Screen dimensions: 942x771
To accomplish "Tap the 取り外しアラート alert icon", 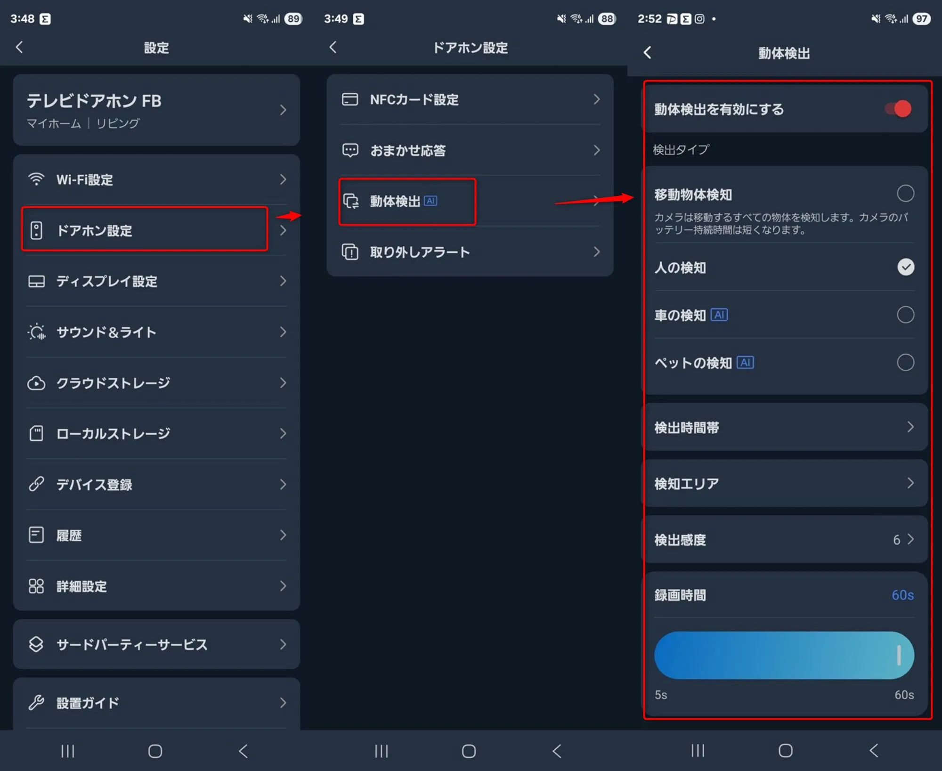I will click(x=350, y=252).
